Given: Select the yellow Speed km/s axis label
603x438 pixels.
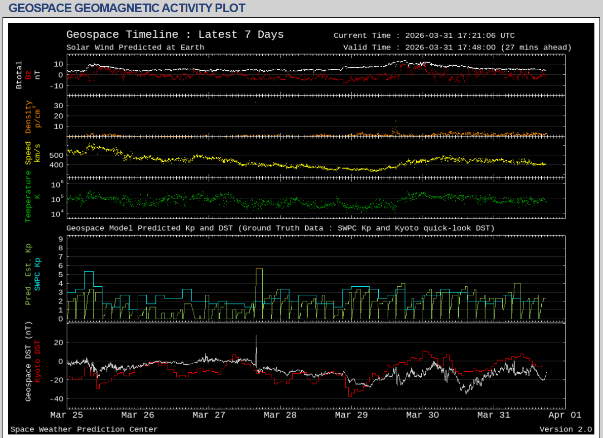Looking at the screenshot, I should pos(28,152).
